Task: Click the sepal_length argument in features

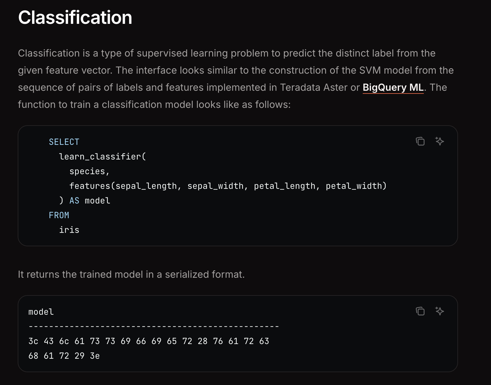Action: tap(146, 186)
